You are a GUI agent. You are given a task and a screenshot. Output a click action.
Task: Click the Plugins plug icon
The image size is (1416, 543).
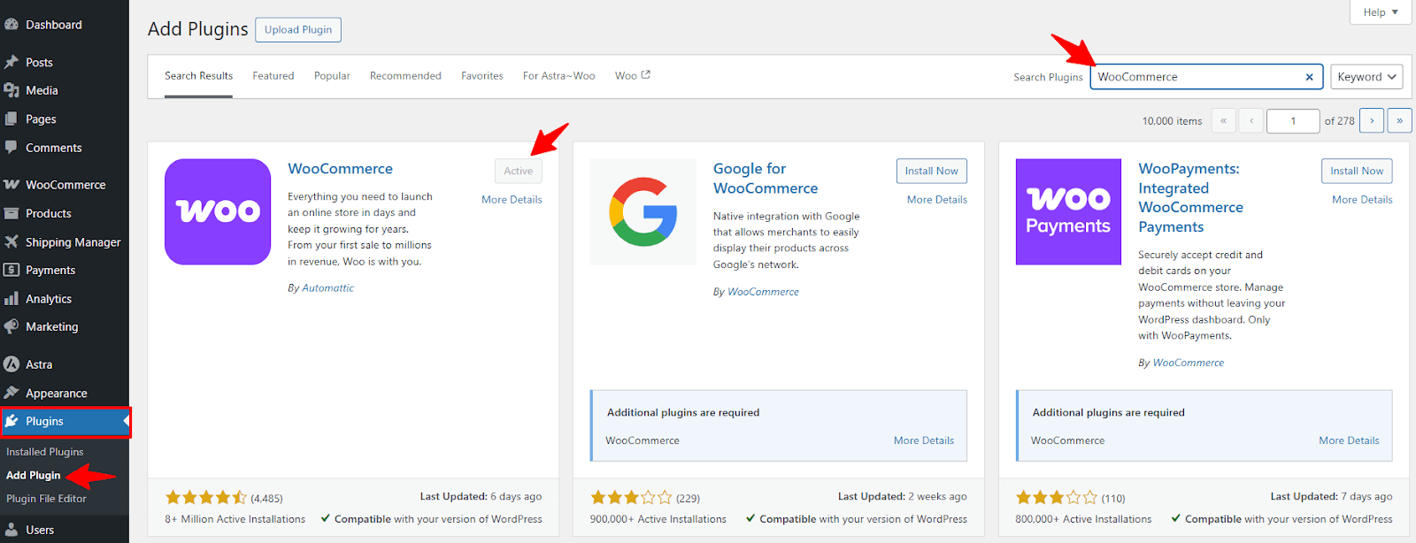pos(12,421)
